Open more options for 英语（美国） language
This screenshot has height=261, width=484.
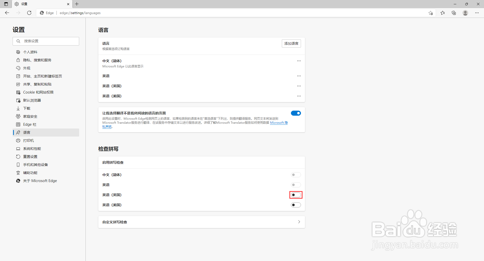pos(299,96)
